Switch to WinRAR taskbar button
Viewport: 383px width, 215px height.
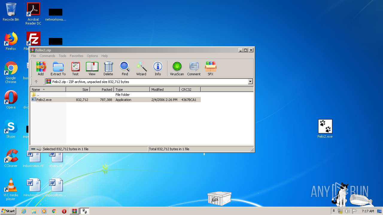coord(74,211)
